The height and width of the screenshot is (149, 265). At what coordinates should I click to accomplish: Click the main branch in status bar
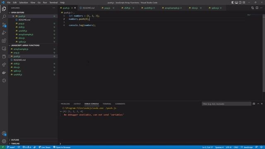coord(11,147)
